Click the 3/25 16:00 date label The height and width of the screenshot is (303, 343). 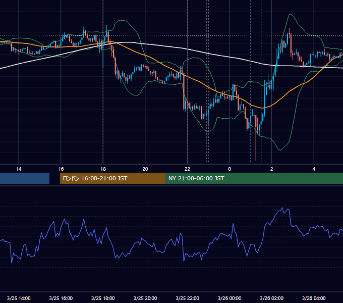coord(61,298)
